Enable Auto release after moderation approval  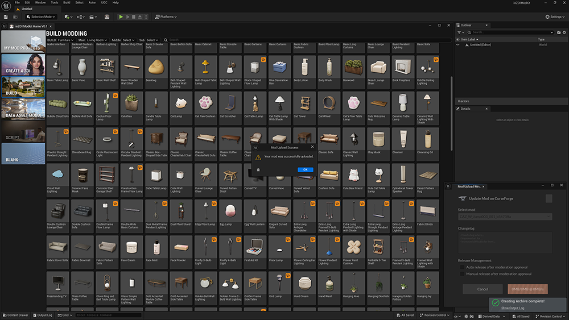[462, 267]
